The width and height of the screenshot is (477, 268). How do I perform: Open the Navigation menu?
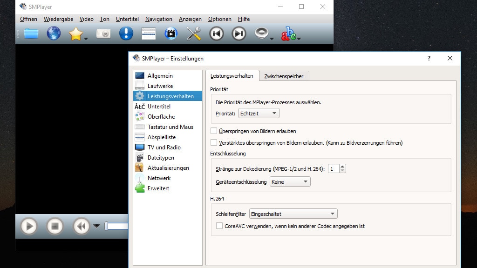tap(158, 19)
